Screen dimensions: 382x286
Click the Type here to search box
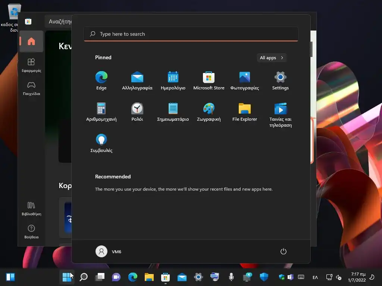tap(191, 34)
